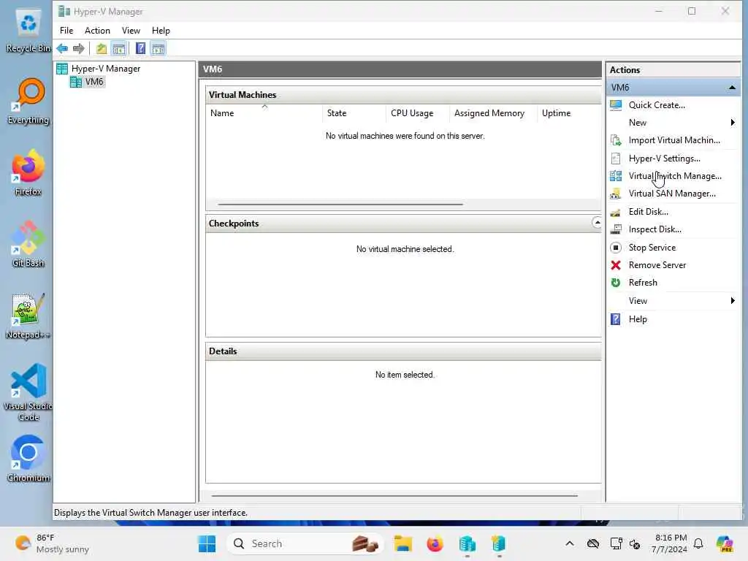Image resolution: width=748 pixels, height=561 pixels.
Task: Open Edit Disk action
Action: tap(648, 212)
